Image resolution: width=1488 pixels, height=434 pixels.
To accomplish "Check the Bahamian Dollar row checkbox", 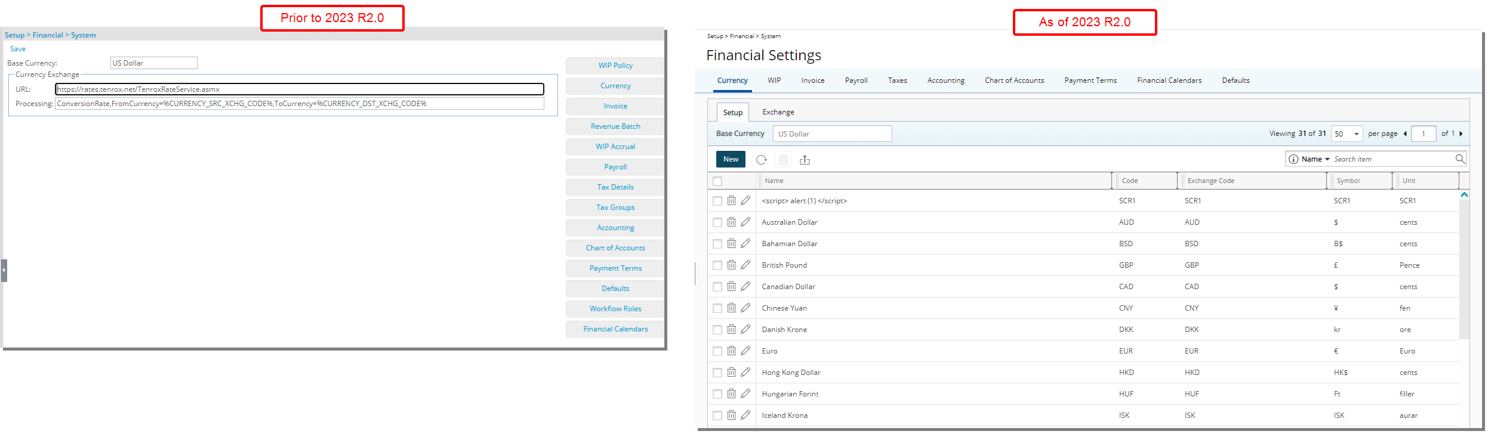I will pos(717,244).
